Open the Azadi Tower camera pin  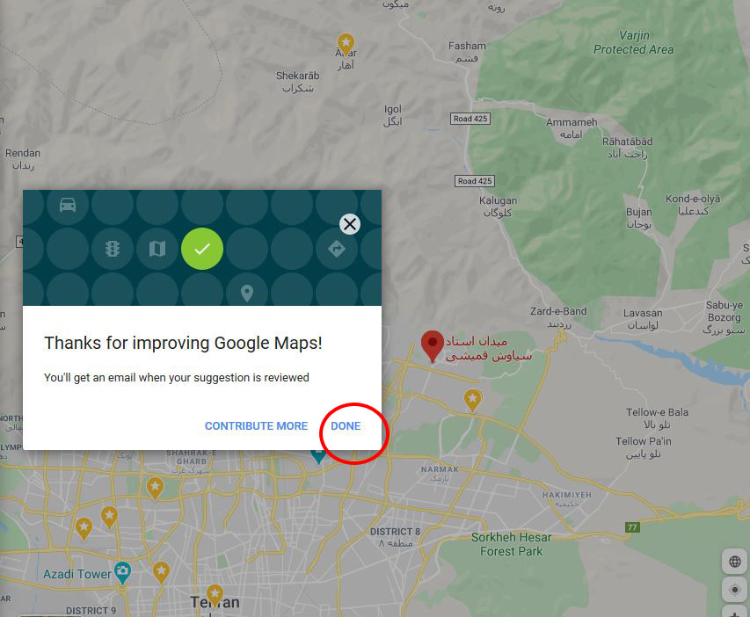[x=123, y=572]
